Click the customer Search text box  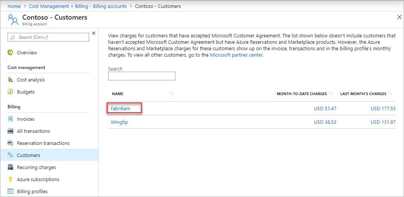coord(142,76)
